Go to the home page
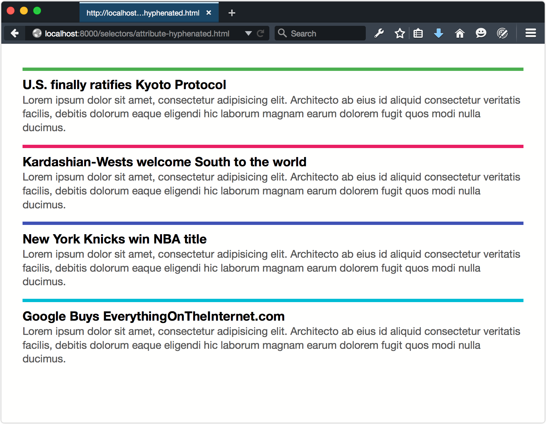The height and width of the screenshot is (424, 546). [460, 33]
